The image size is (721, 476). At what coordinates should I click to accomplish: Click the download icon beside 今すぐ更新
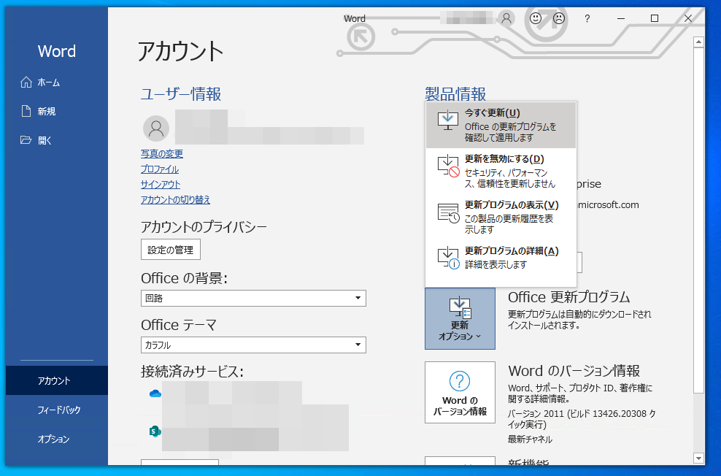coord(448,120)
